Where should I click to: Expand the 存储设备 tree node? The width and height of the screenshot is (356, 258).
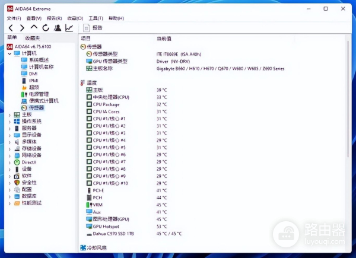(x=9, y=149)
